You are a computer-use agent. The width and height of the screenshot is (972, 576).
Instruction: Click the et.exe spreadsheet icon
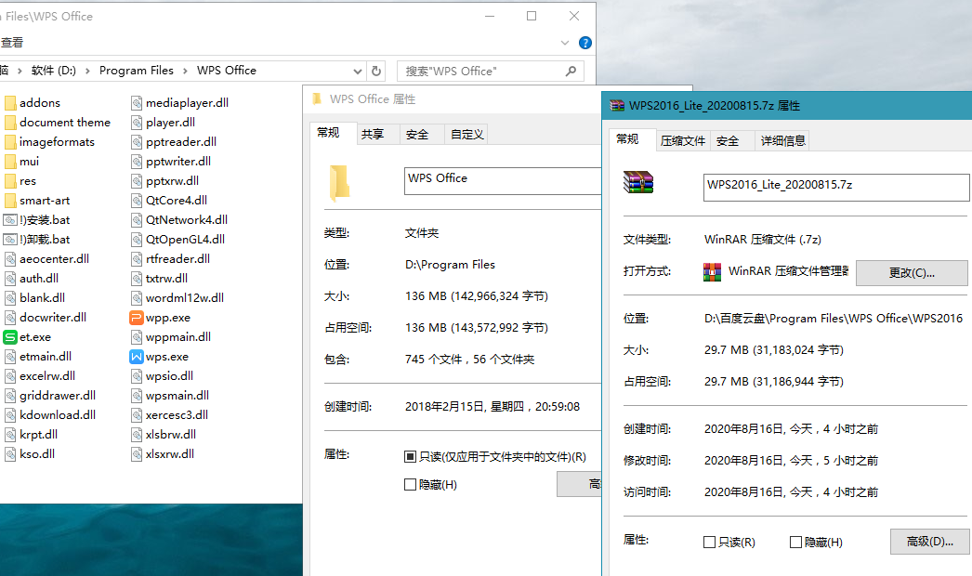[x=10, y=337]
